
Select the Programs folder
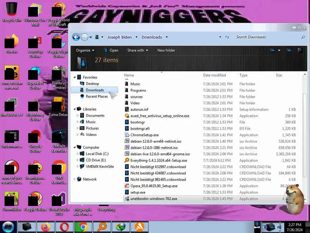138,90
